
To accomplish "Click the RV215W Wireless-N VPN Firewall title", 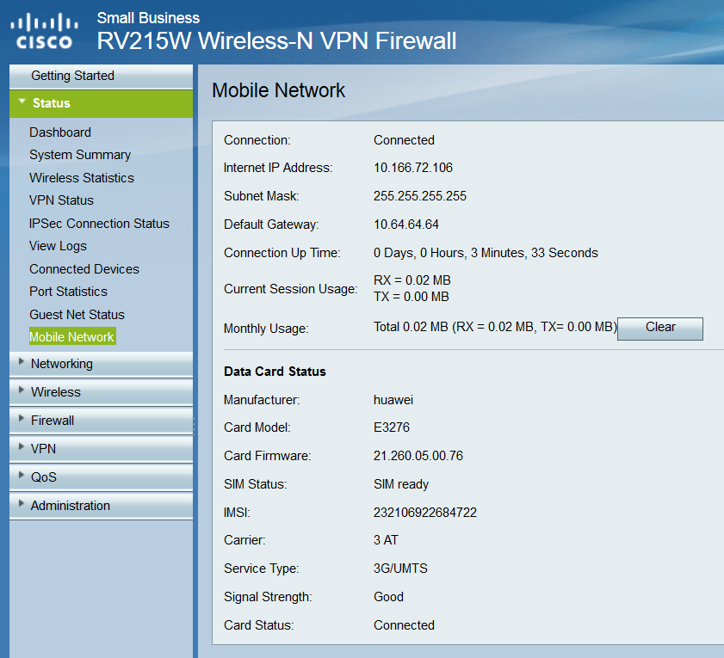I will point(276,40).
